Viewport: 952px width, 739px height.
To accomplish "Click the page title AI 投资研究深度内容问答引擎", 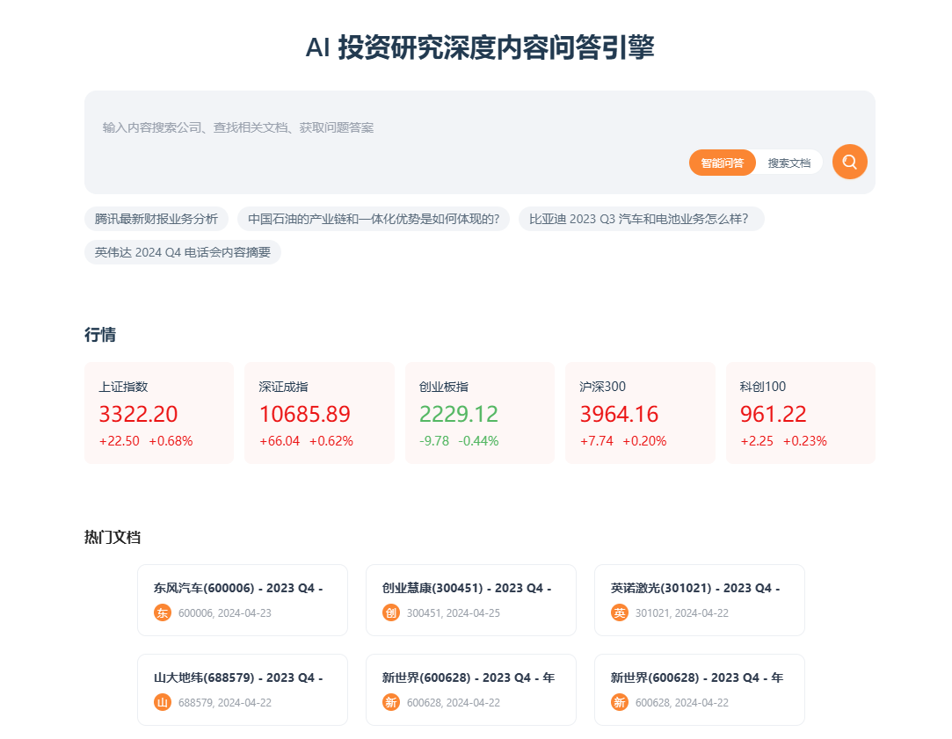I will pos(480,47).
